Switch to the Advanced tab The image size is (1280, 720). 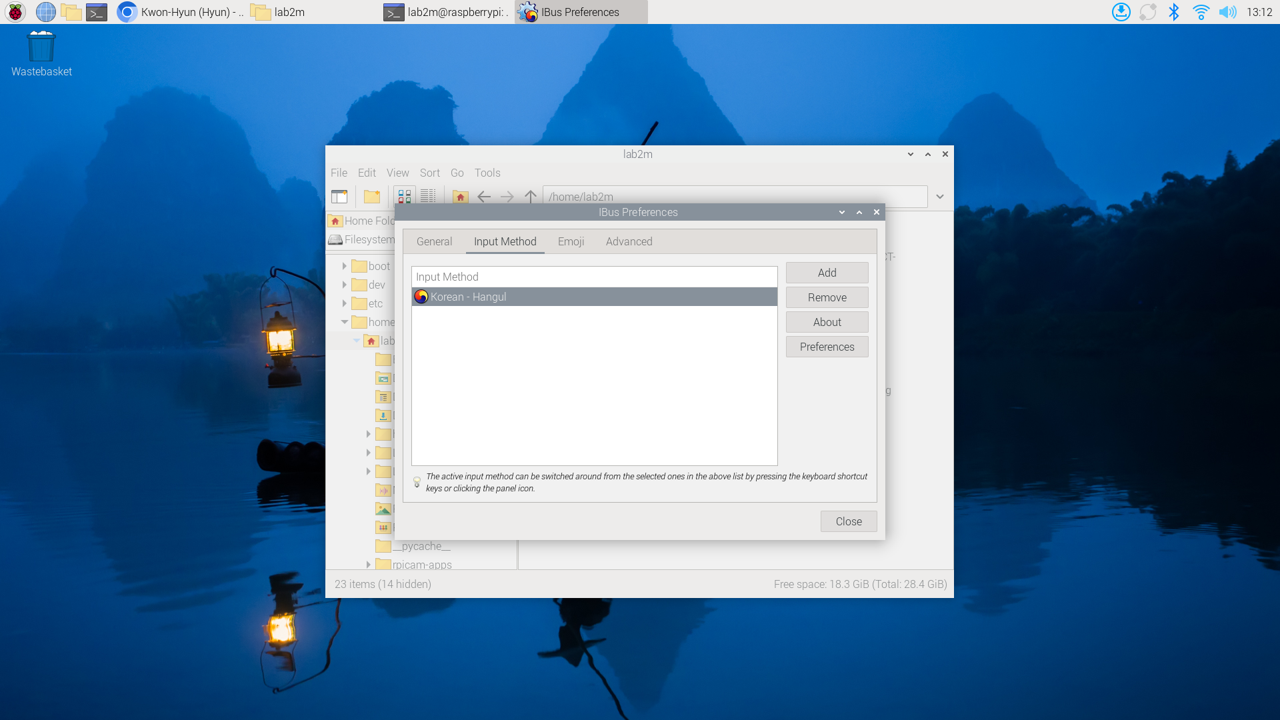coord(629,241)
